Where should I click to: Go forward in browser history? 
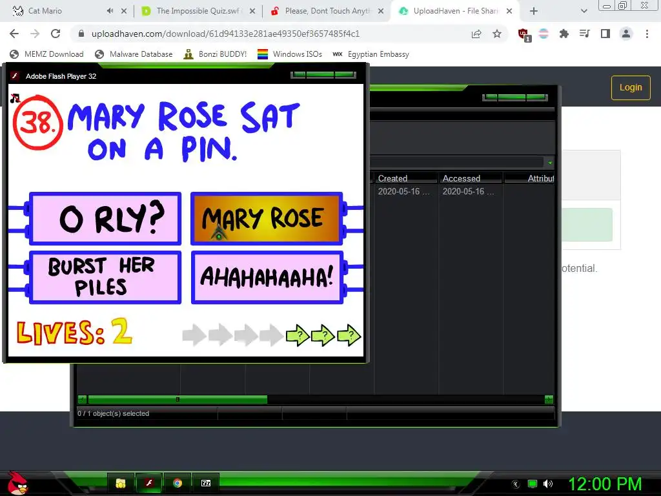(35, 34)
